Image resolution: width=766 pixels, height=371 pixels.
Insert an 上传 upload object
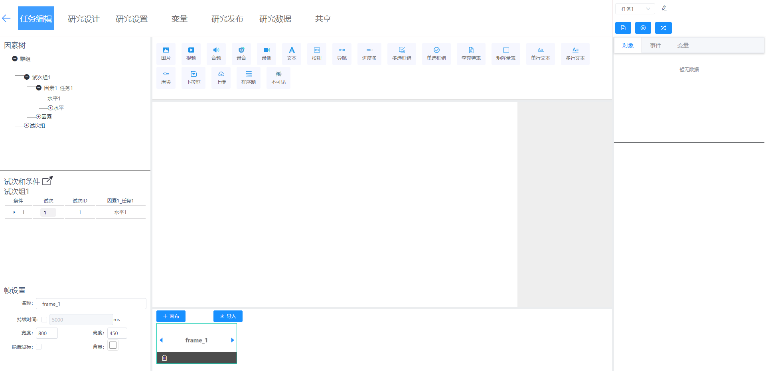pos(221,78)
